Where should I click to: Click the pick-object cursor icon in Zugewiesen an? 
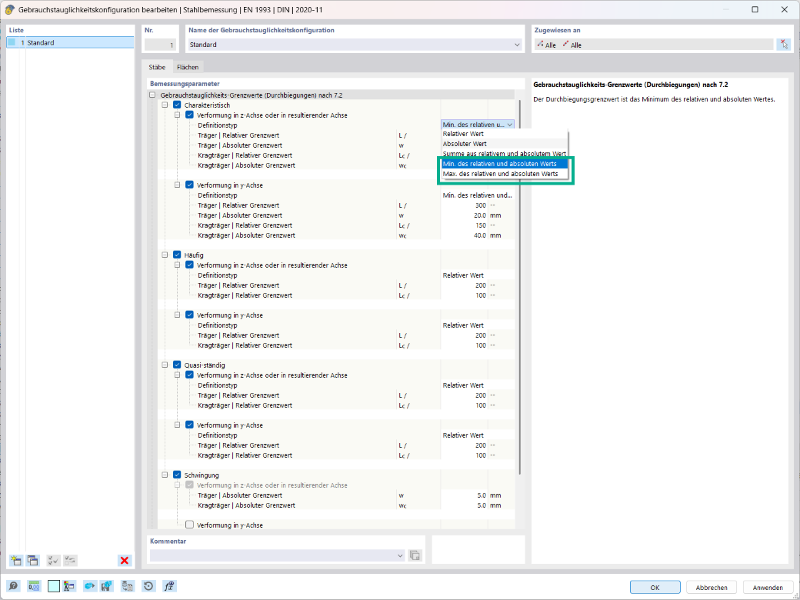(784, 45)
